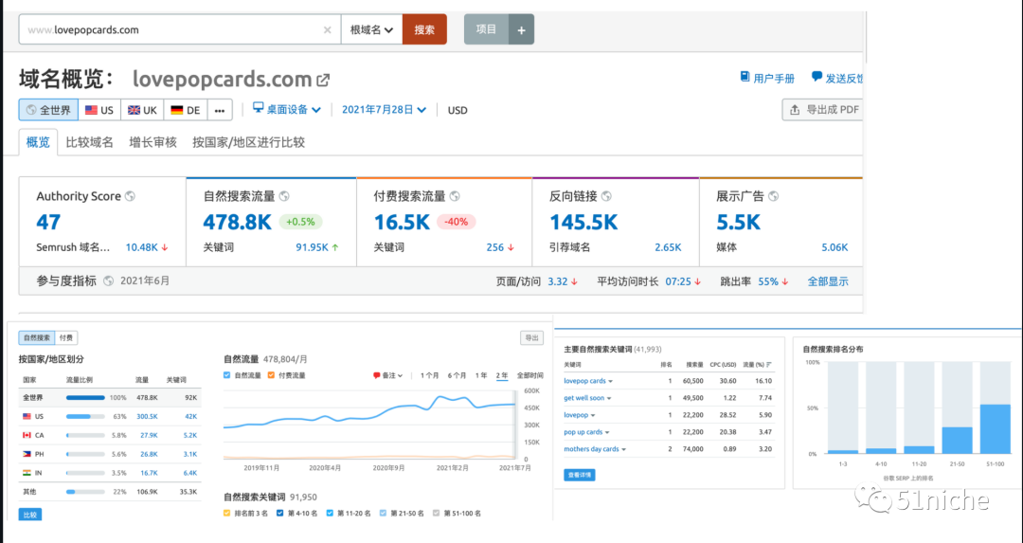The height and width of the screenshot is (543, 1023).
Task: Click the info icon next to 展示广告
Action: click(x=774, y=196)
